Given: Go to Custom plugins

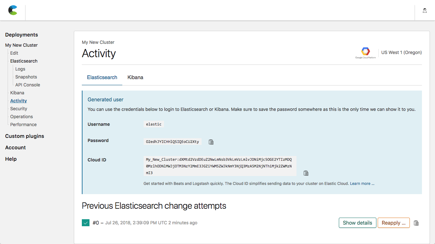Looking at the screenshot, I should (25, 136).
